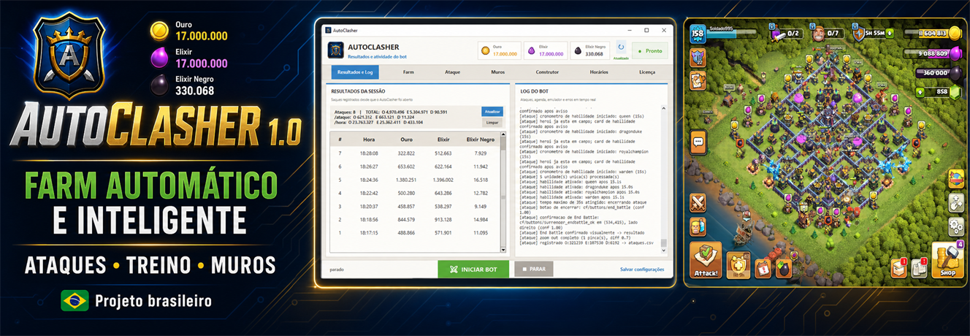Click the gold star bonus icon beside Attack

coord(738,266)
